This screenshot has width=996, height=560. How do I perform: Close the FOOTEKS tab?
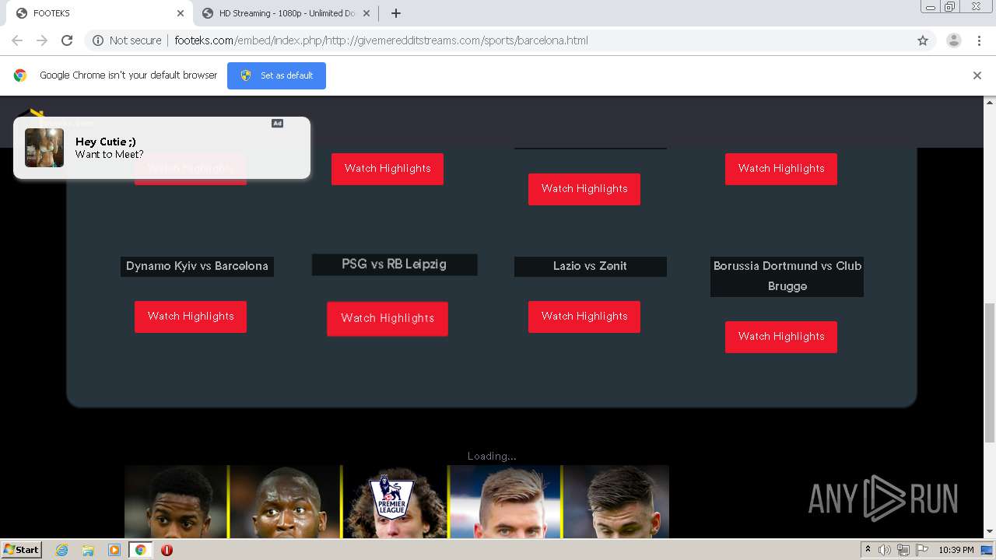point(181,13)
